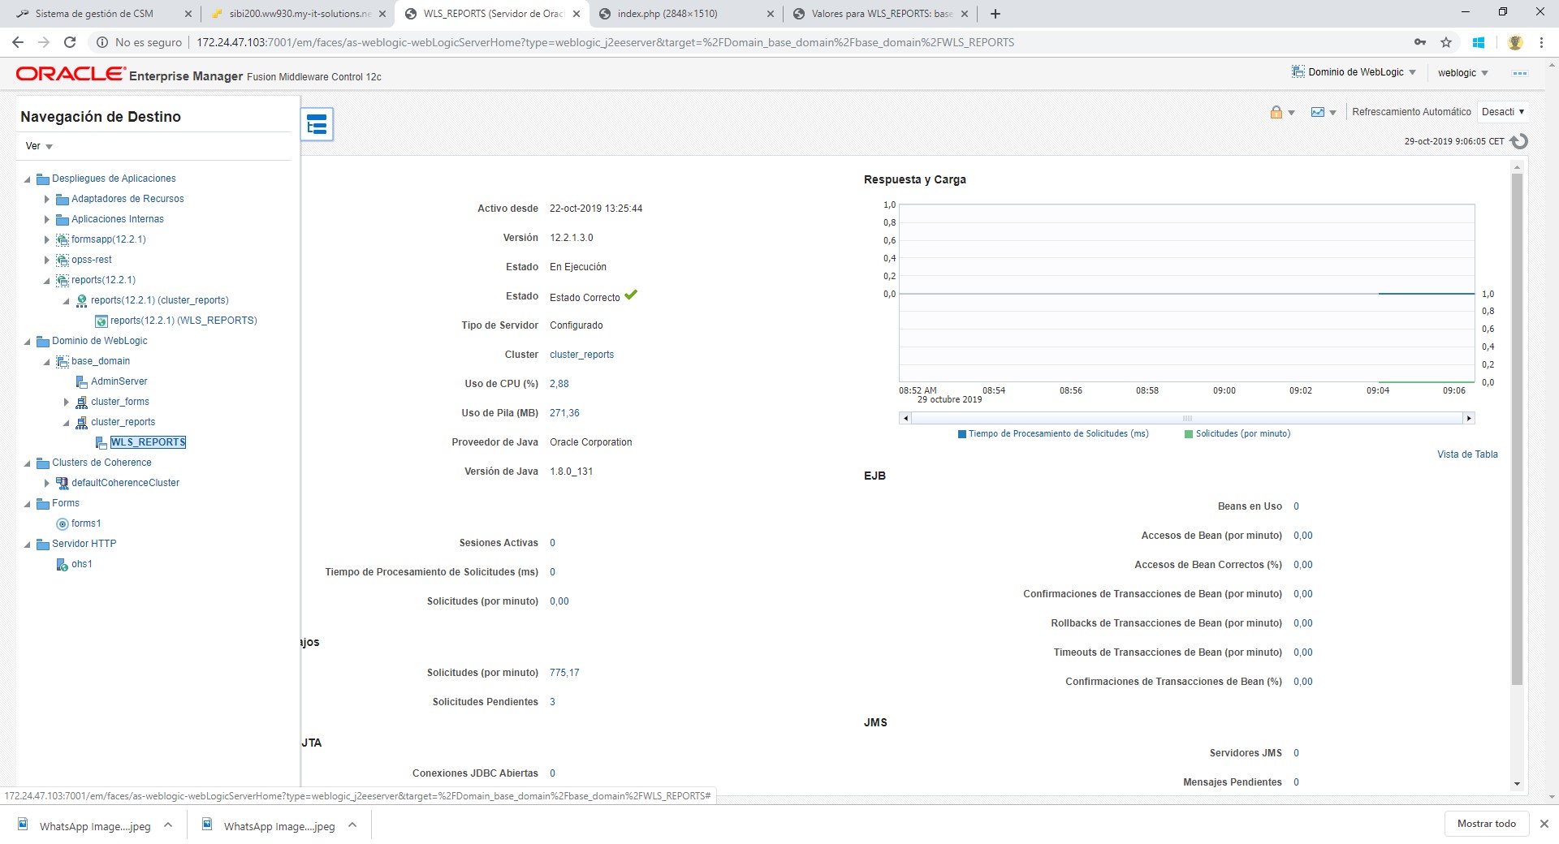
Task: Switch to Sistema de gestión de CSM tab
Action: click(94, 14)
